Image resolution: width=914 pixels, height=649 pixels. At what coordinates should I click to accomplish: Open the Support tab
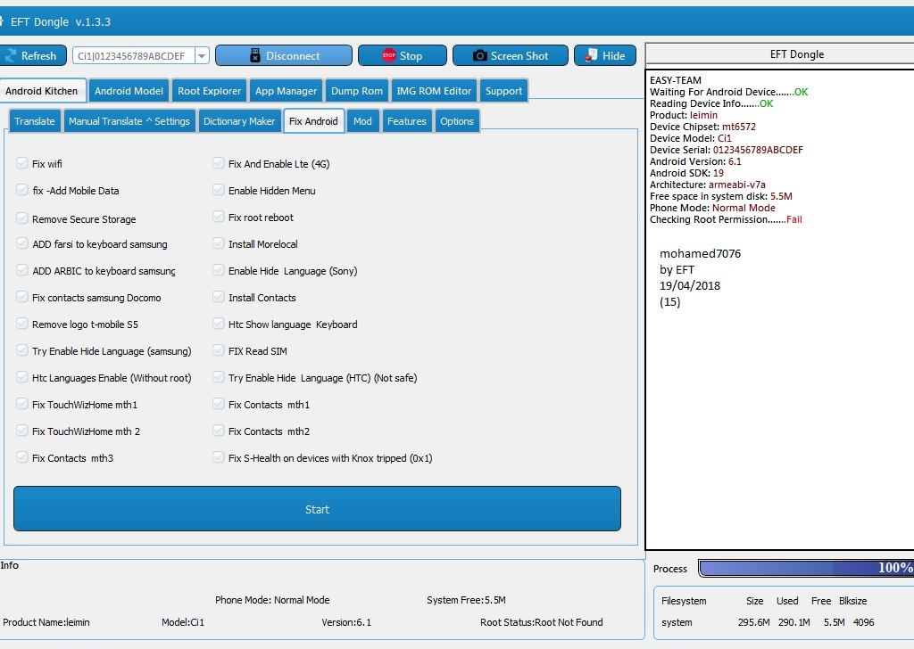point(503,91)
